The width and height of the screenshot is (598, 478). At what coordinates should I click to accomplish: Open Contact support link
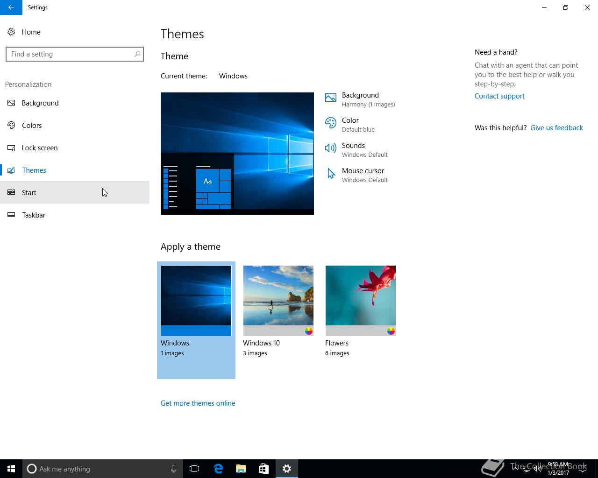click(x=499, y=96)
